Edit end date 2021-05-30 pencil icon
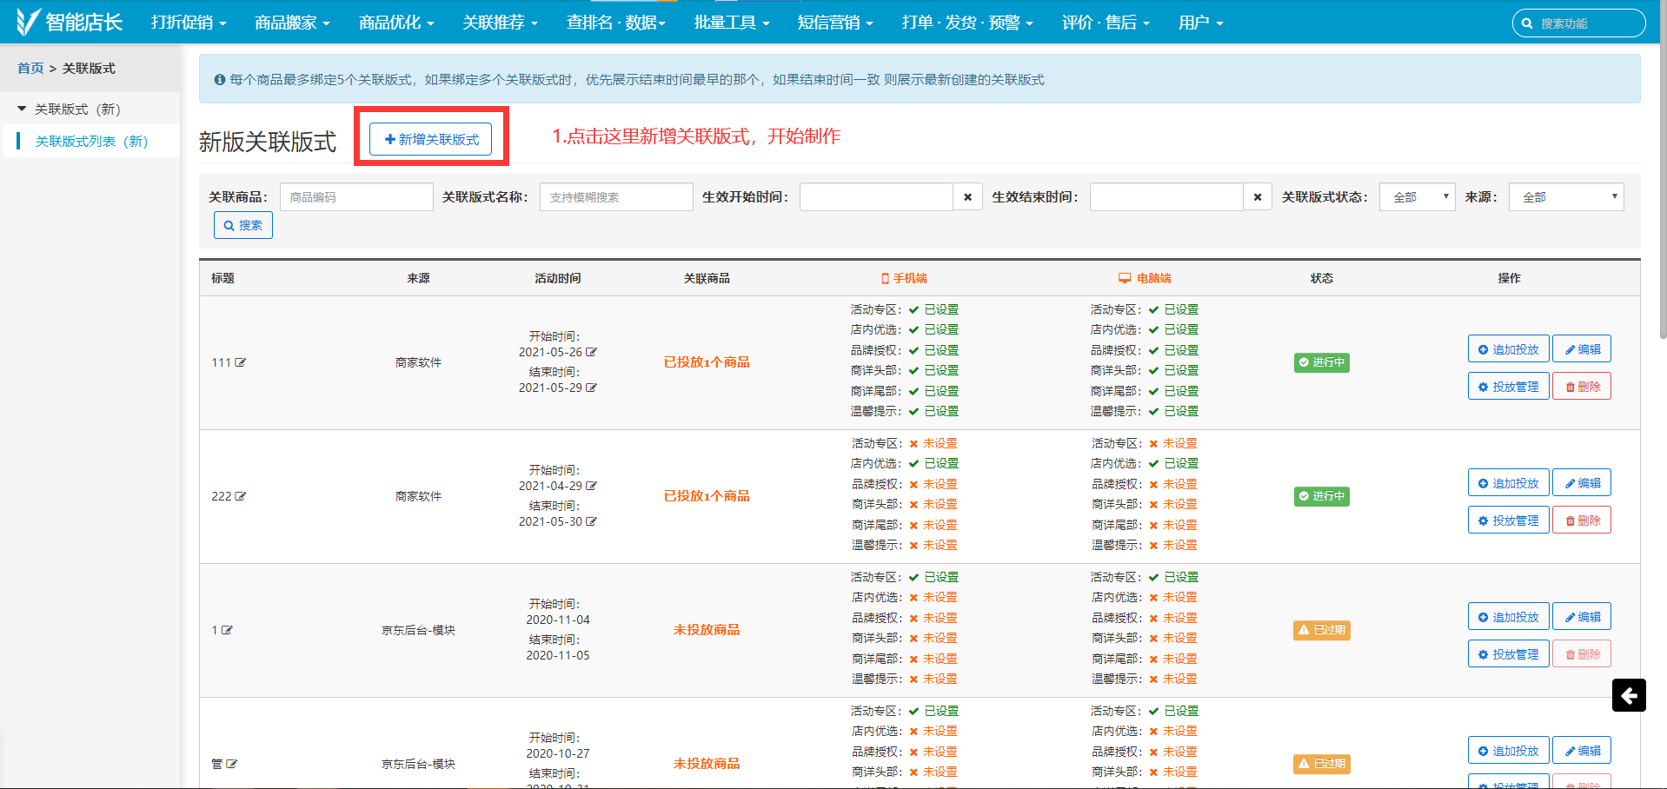The height and width of the screenshot is (789, 1667). (x=592, y=521)
